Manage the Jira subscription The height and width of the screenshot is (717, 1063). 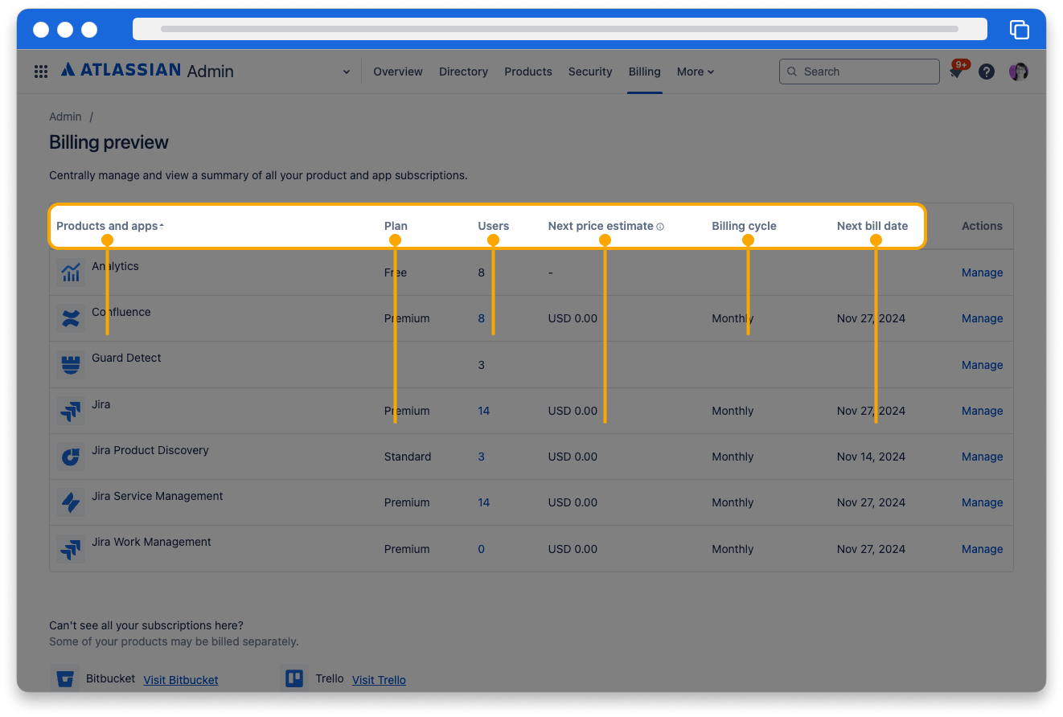pyautogui.click(x=982, y=411)
